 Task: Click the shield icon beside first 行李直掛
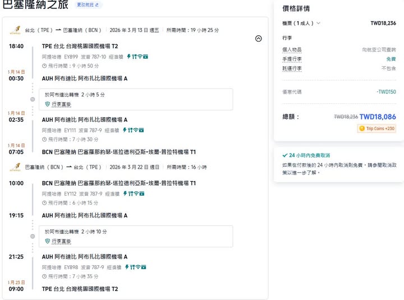[x=48, y=104]
